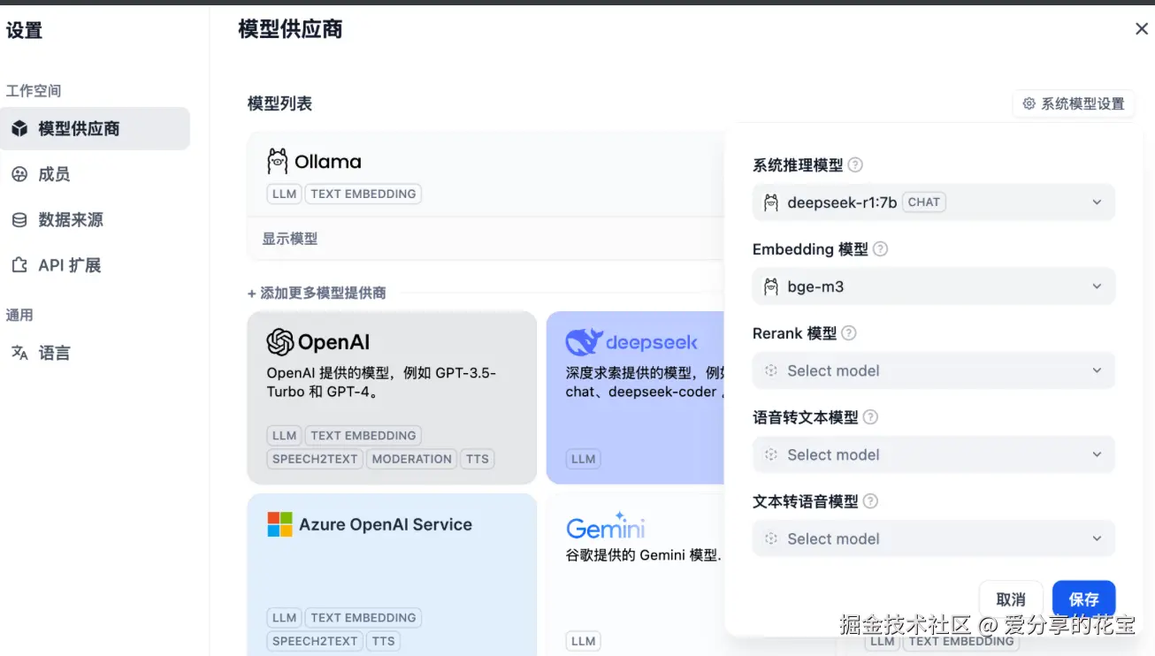The image size is (1155, 656).
Task: Open the 语音转文本模型 Select model dropdown
Action: [934, 454]
